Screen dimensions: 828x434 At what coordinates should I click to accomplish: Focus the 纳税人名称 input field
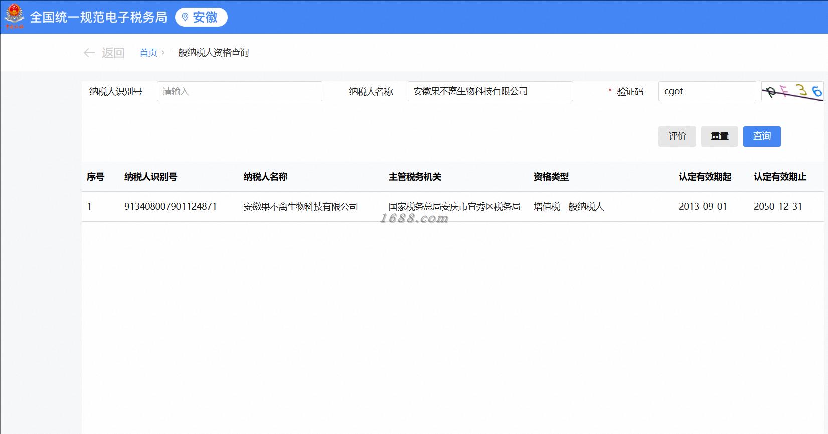[x=490, y=91]
